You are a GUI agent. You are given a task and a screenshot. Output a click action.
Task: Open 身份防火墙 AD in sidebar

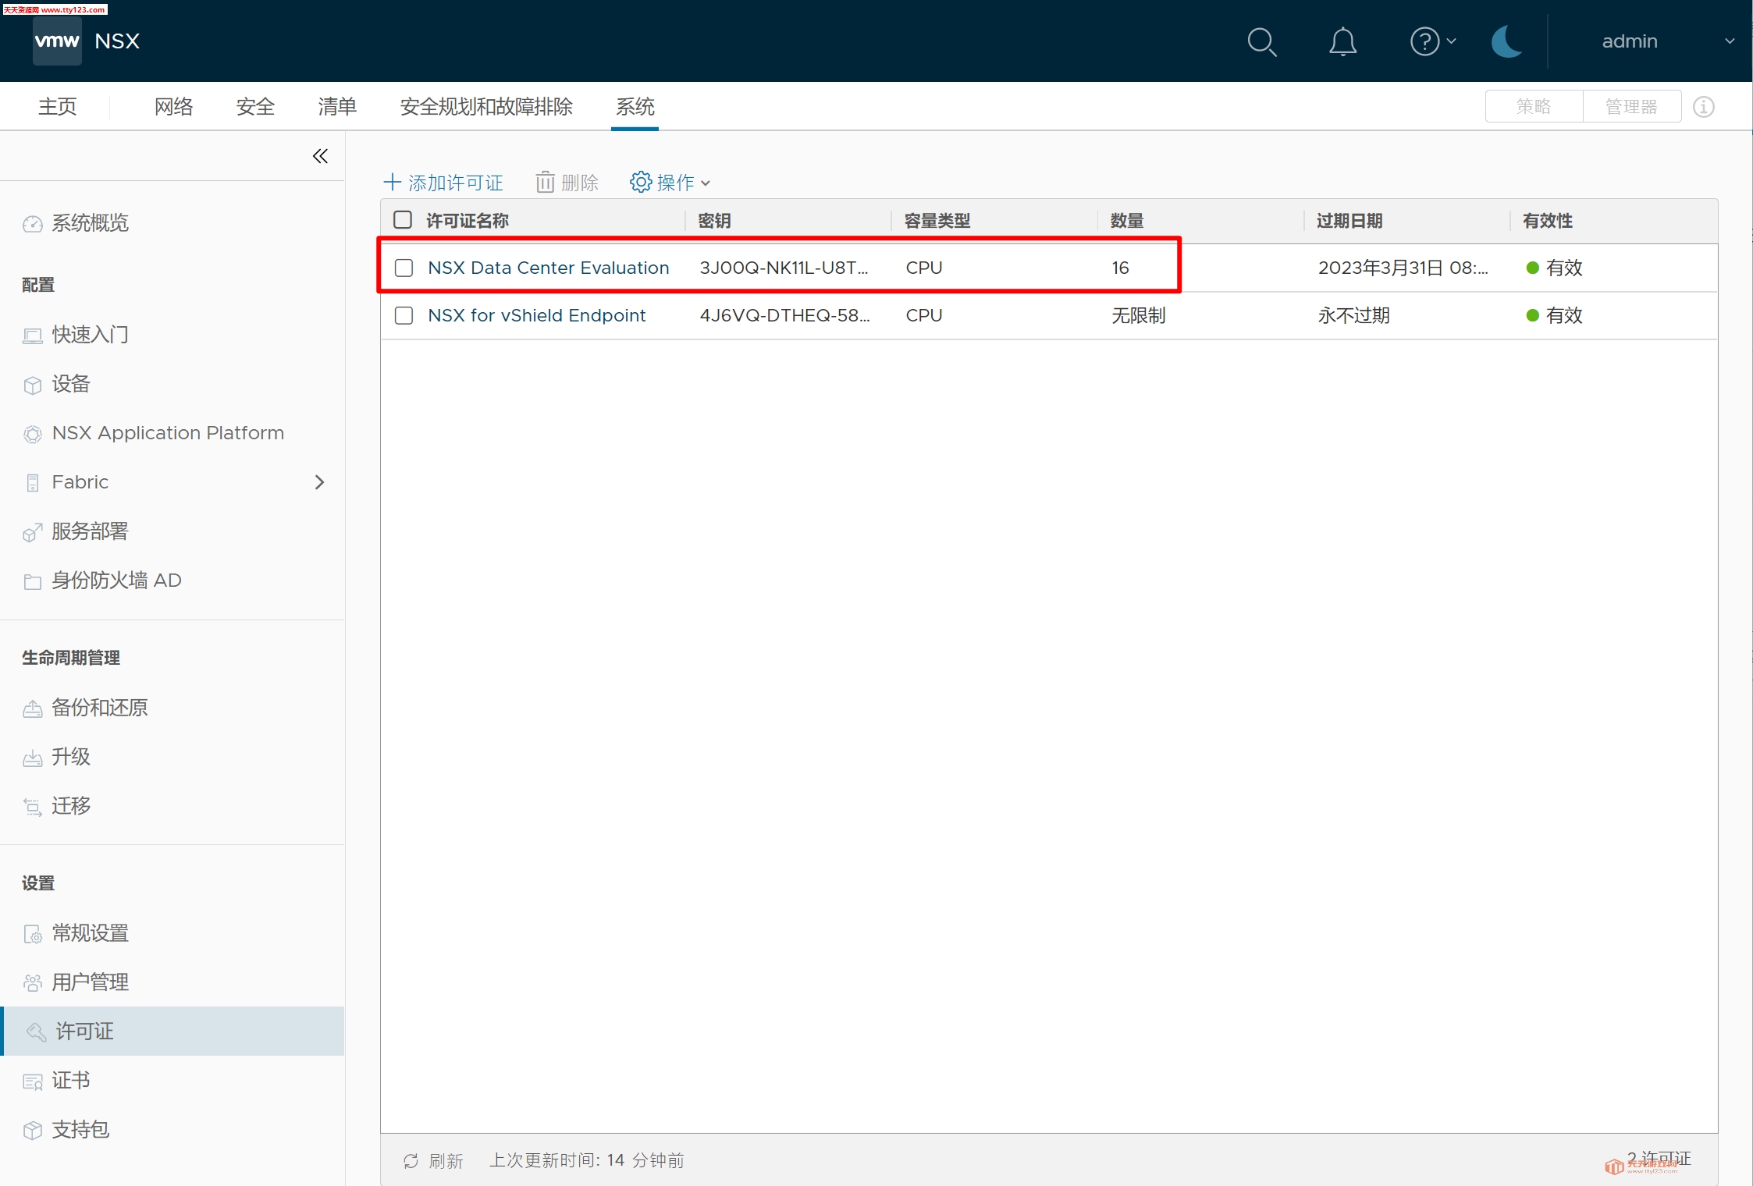pos(117,581)
